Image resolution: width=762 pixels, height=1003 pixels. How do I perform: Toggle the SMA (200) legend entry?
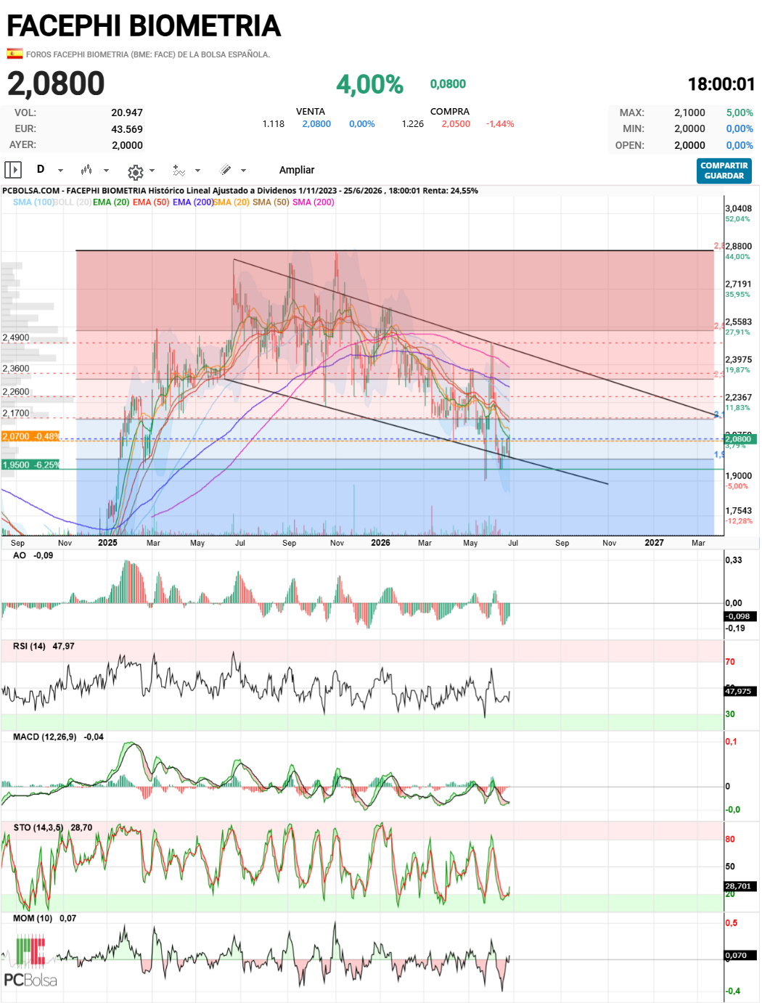coord(314,202)
